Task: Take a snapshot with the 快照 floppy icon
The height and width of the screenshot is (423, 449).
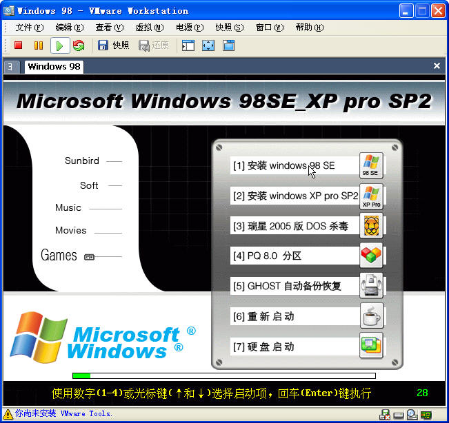Action: [x=113, y=45]
